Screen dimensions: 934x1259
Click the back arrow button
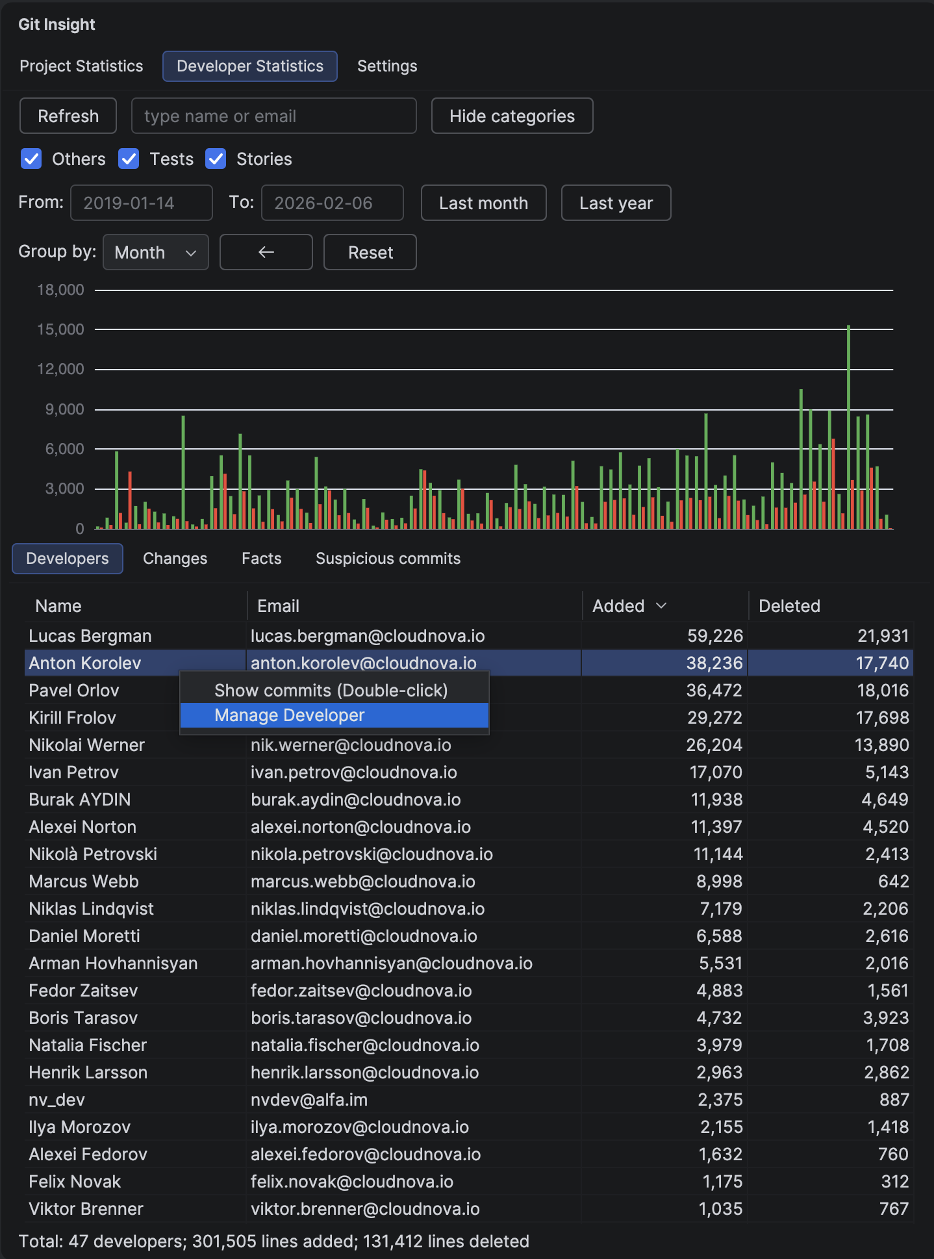click(266, 252)
